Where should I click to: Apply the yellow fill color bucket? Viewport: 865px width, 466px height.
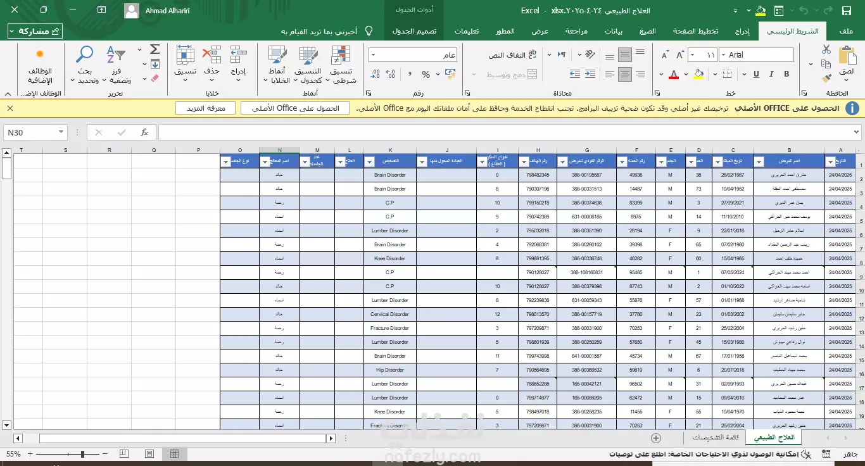698,75
